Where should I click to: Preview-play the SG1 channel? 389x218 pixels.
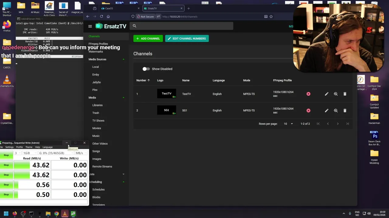[x=308, y=111]
